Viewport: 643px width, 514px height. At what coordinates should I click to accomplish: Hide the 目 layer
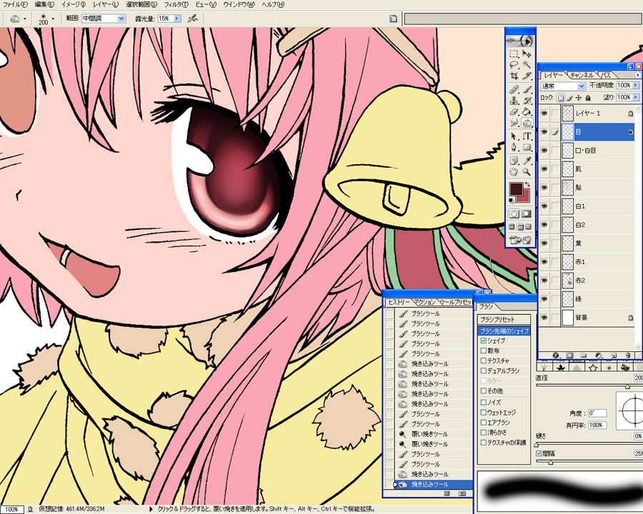pyautogui.click(x=544, y=132)
